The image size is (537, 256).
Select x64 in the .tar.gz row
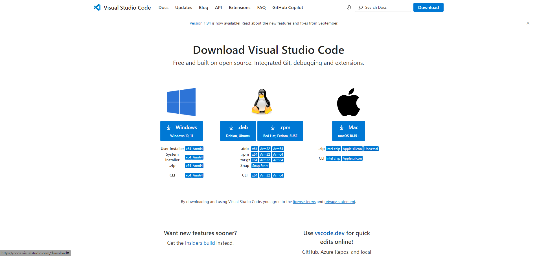click(x=255, y=160)
